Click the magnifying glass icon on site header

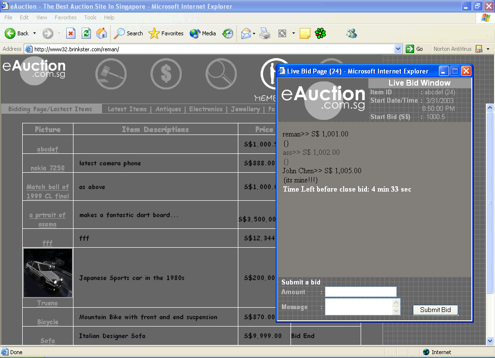click(x=221, y=74)
